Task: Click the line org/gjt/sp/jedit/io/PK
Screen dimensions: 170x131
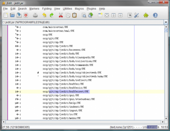Action: (60, 114)
